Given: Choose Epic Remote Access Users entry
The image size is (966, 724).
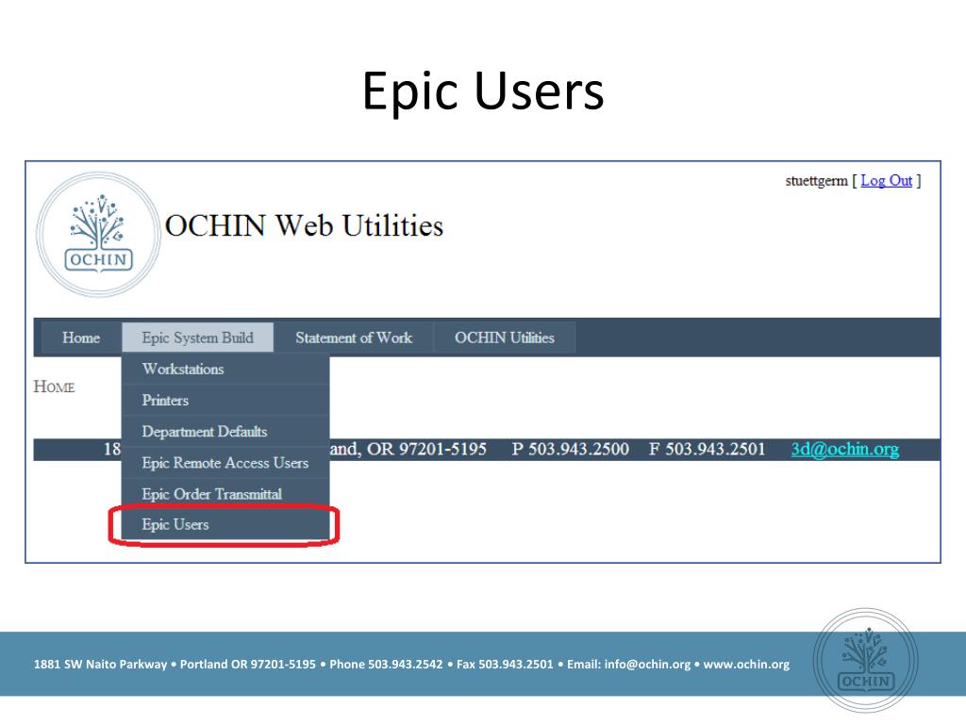Looking at the screenshot, I should coord(225,463).
